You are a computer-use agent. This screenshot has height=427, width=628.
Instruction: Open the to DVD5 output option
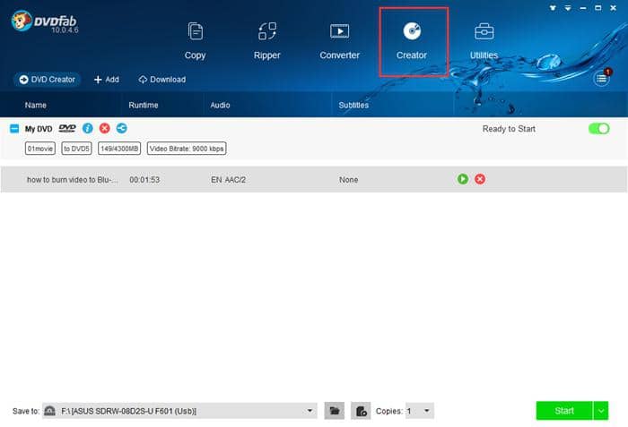pos(76,149)
